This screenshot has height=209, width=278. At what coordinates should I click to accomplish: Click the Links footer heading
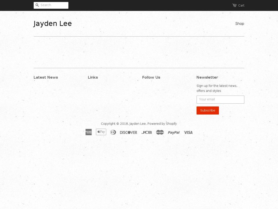[x=93, y=77]
